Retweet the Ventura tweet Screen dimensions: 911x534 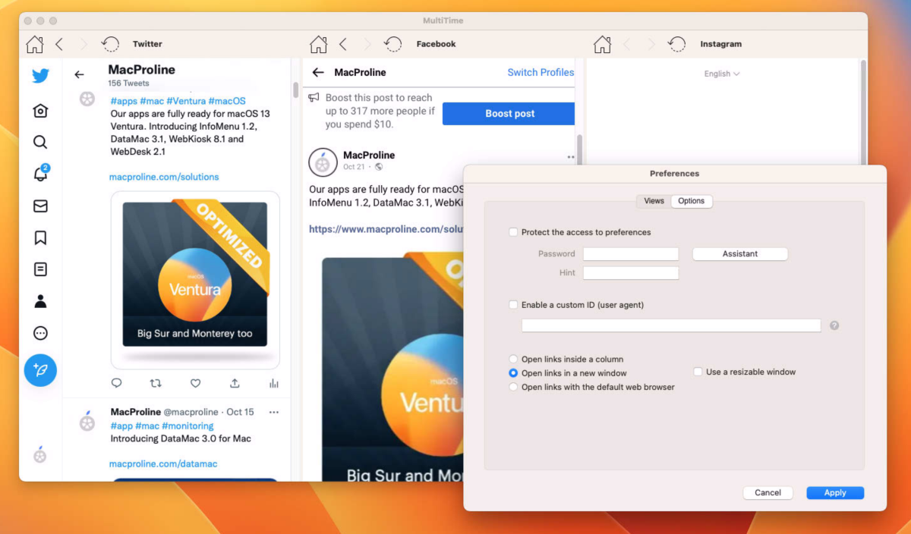tap(156, 383)
